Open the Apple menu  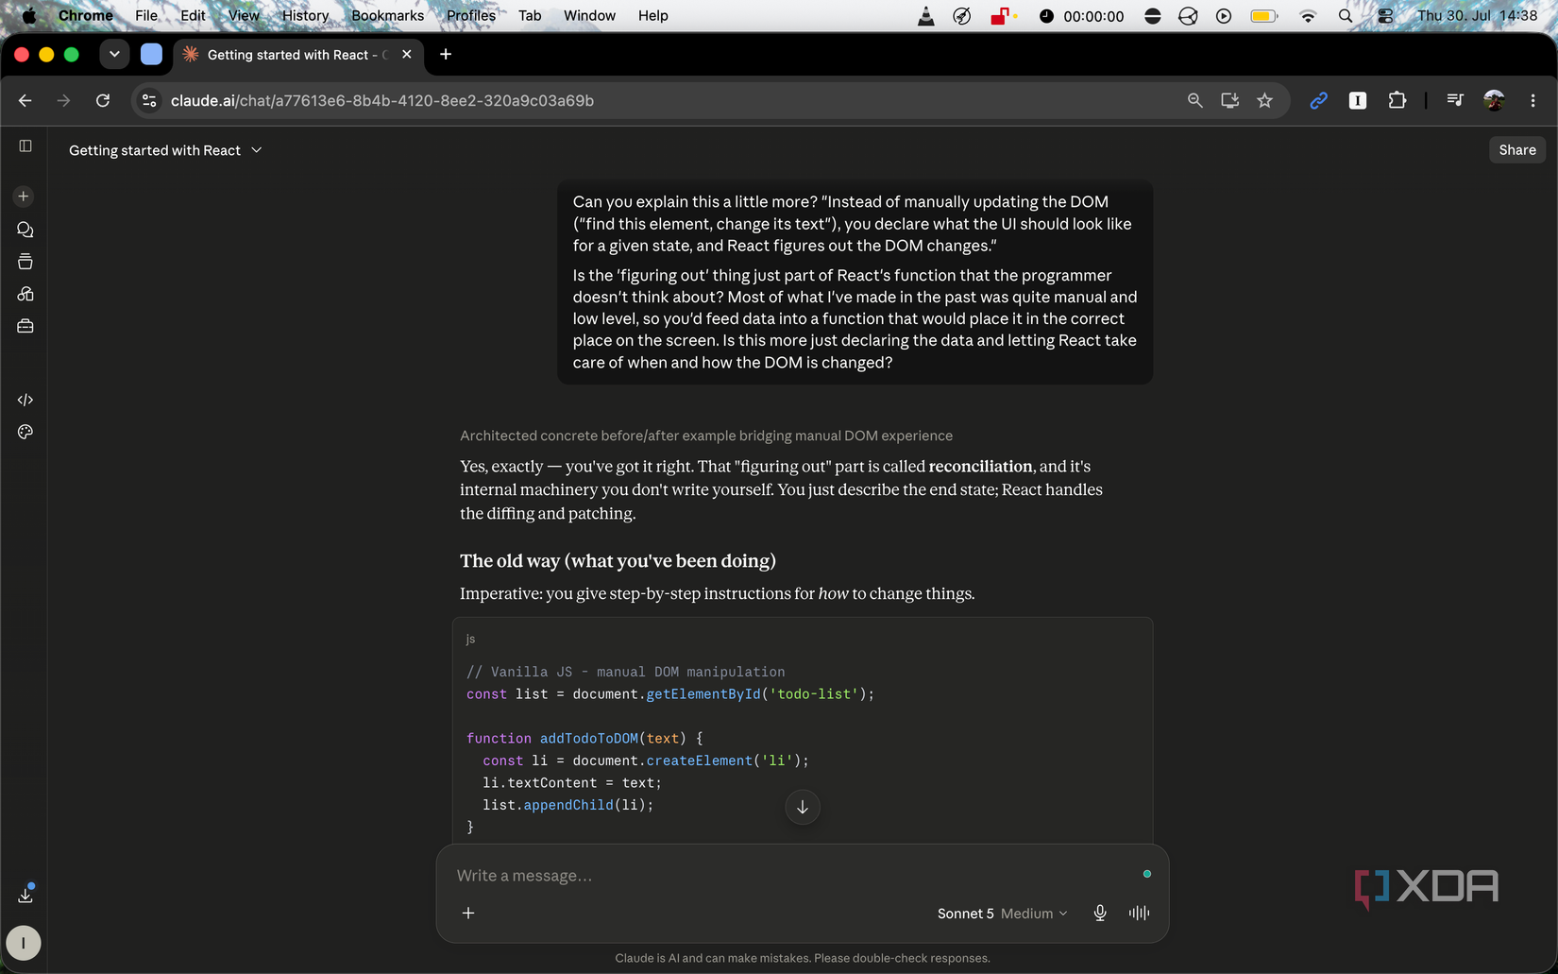[x=28, y=15]
